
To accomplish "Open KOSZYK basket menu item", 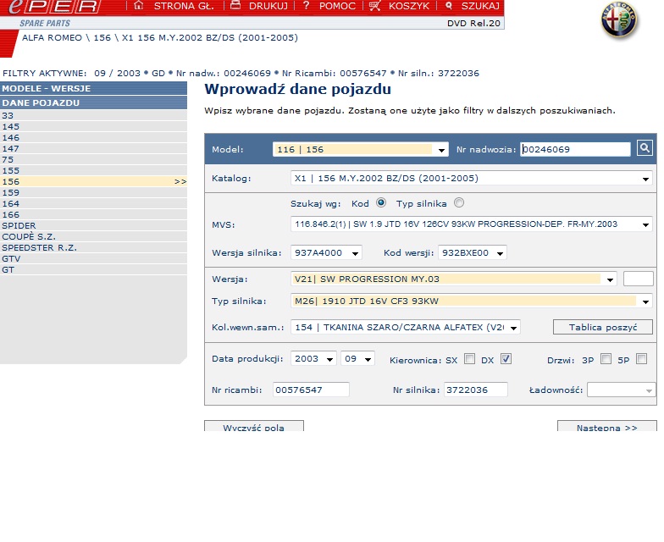I will (x=409, y=6).
